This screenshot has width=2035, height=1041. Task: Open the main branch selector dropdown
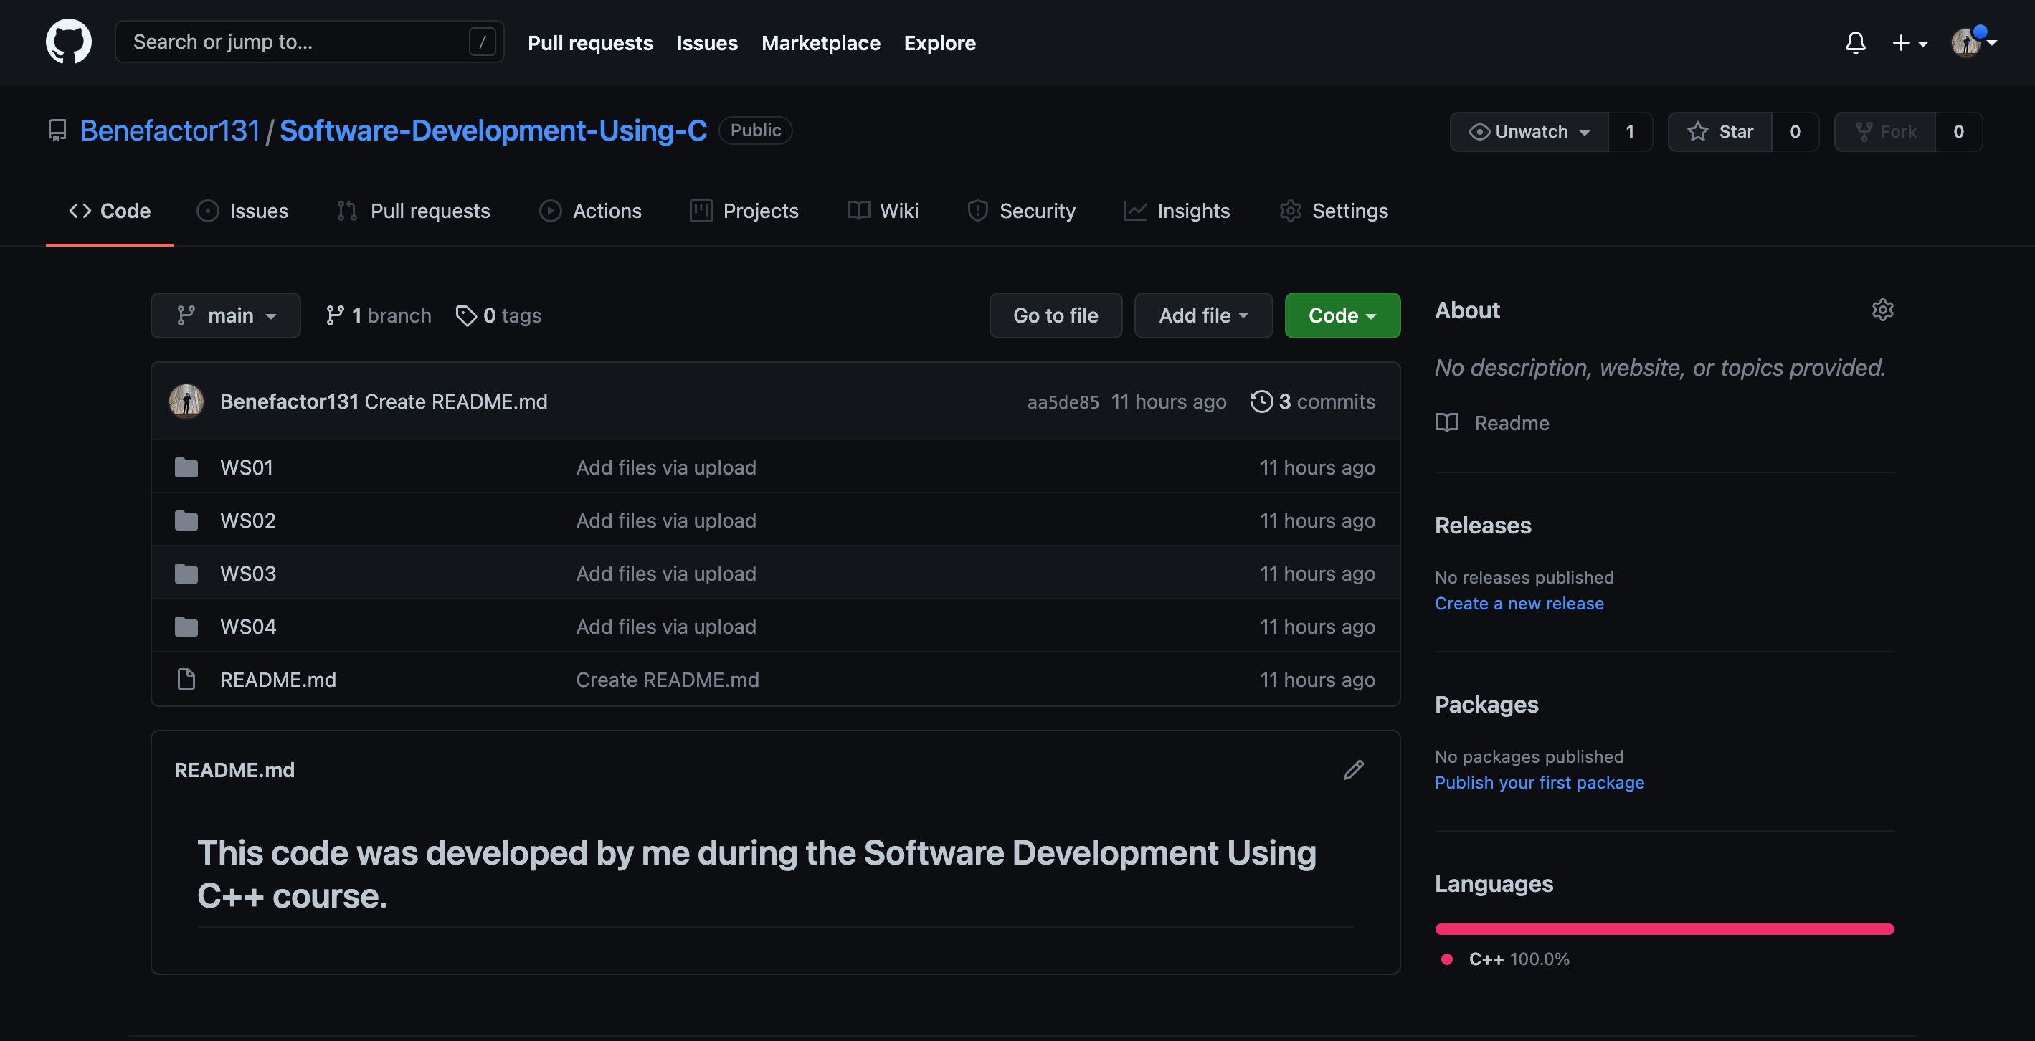[x=226, y=316]
